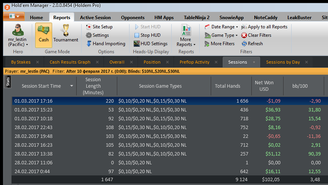Screen dimensions: 328x185
Task: Click the 90,39 bb/100 value
Action: click(x=314, y=154)
